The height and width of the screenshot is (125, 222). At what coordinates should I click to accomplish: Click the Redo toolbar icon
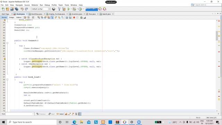[26, 9]
